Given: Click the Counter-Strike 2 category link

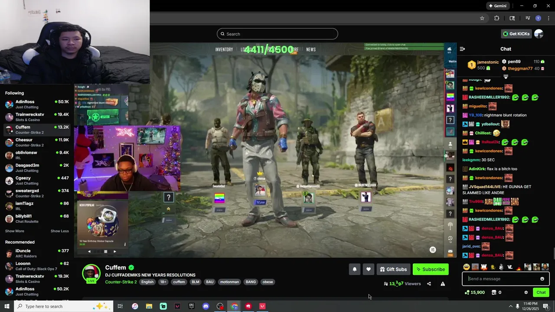Looking at the screenshot, I should tap(121, 282).
